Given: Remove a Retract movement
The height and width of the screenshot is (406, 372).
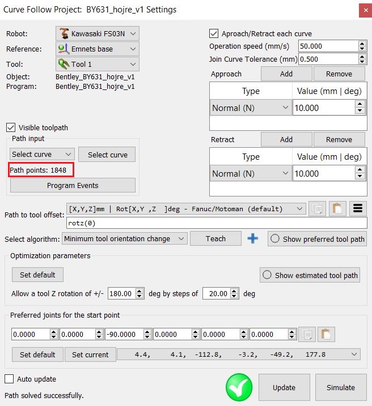Looking at the screenshot, I should tap(339, 139).
